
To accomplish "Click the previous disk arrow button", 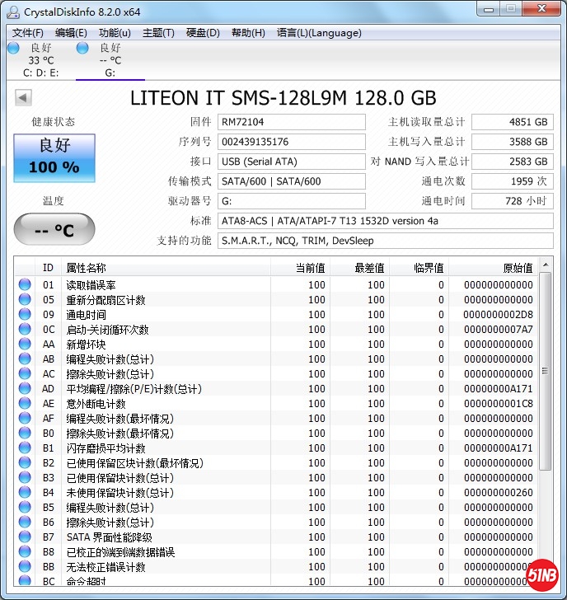I will click(x=22, y=98).
